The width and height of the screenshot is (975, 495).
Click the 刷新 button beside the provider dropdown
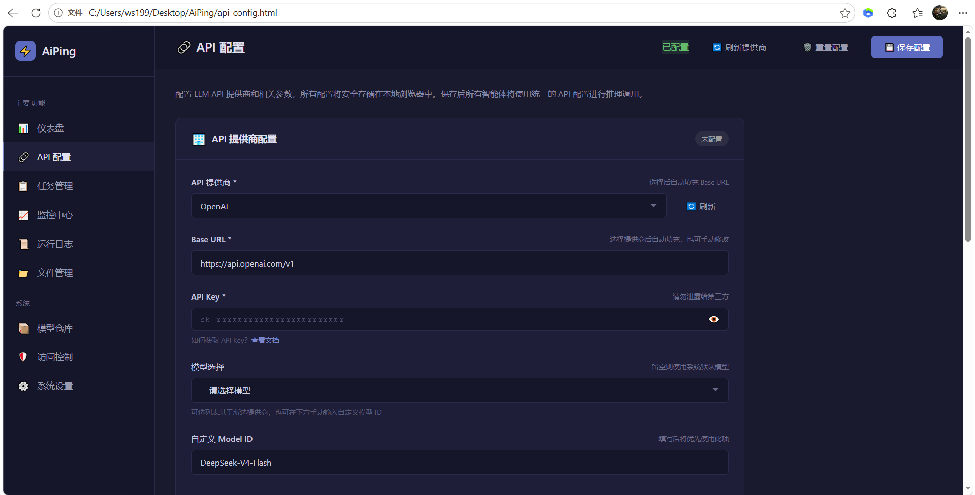702,206
